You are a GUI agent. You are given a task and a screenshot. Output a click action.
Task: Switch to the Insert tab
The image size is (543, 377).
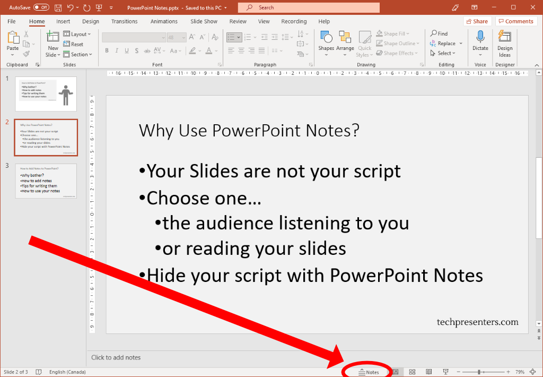click(63, 21)
